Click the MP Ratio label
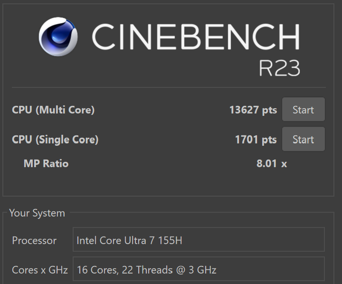Viewport: 342px width, 284px height. [46, 163]
